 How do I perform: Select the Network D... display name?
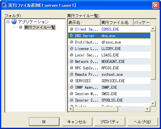coord(86,62)
